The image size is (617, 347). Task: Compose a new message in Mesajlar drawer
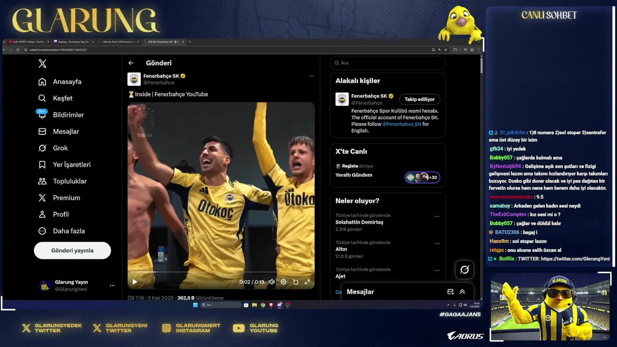click(450, 292)
